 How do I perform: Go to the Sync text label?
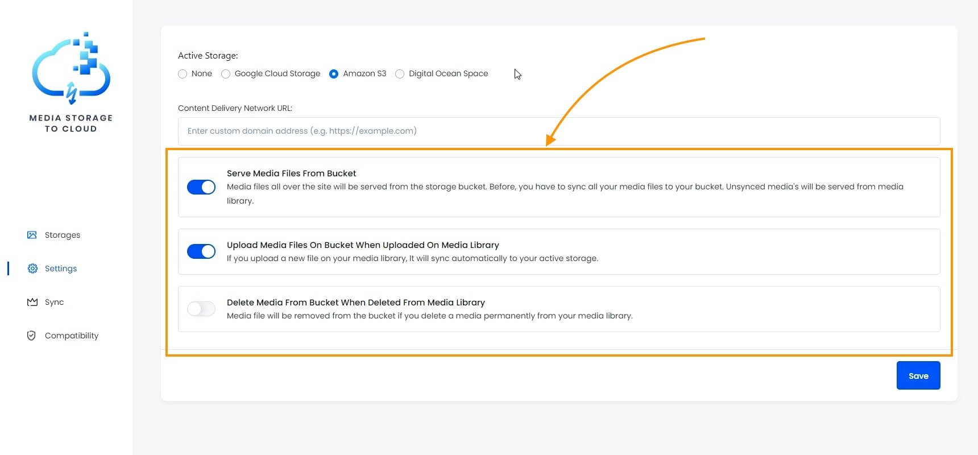point(54,302)
